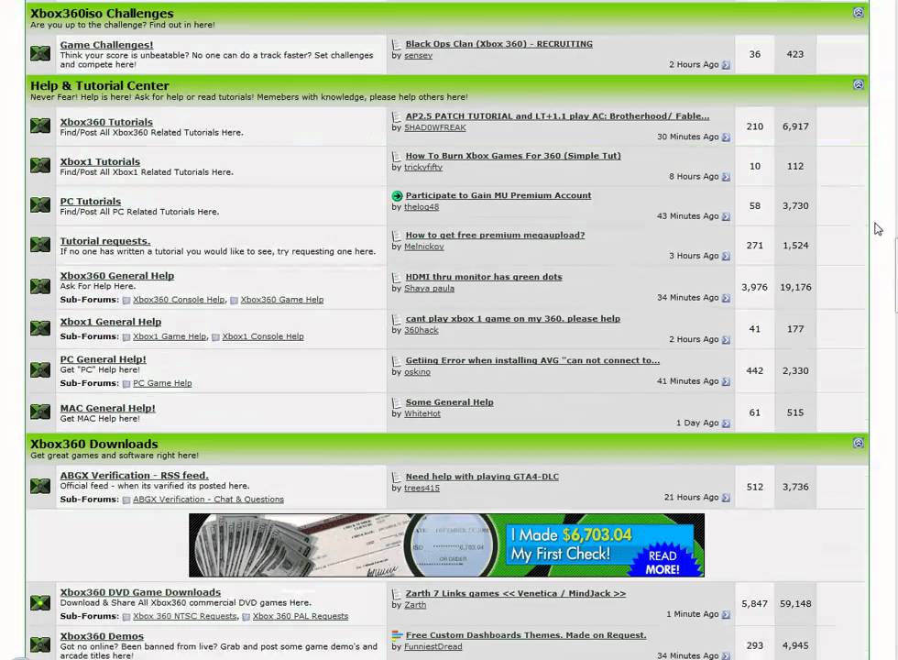The image size is (898, 660).
Task: Open ABGX Verification - Chat & Questions sub-forum
Action: 209,500
